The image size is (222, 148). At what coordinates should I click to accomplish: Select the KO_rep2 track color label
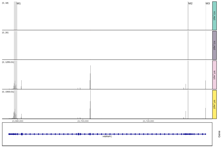[214, 45]
